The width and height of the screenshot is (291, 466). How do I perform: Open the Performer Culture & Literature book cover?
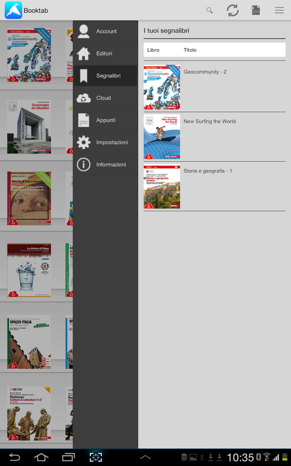point(29,414)
